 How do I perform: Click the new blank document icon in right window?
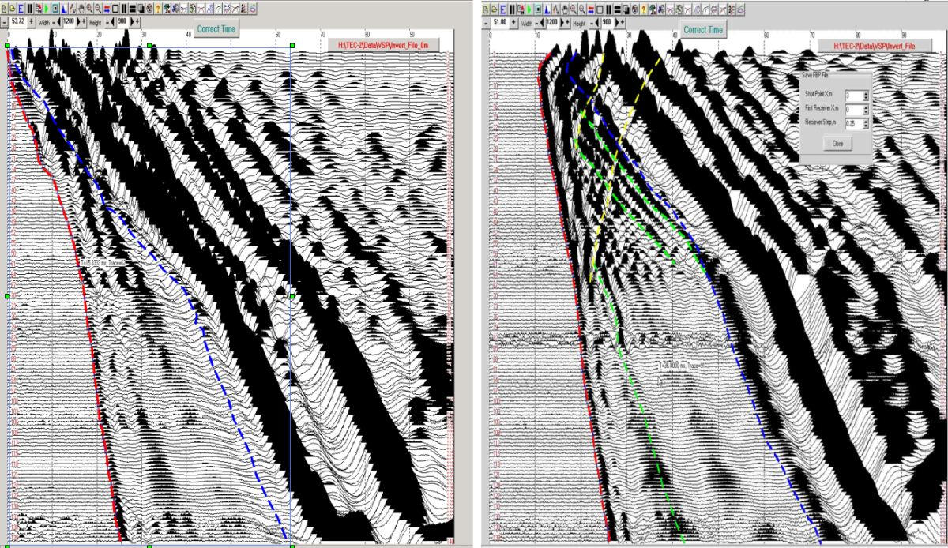pyautogui.click(x=485, y=7)
